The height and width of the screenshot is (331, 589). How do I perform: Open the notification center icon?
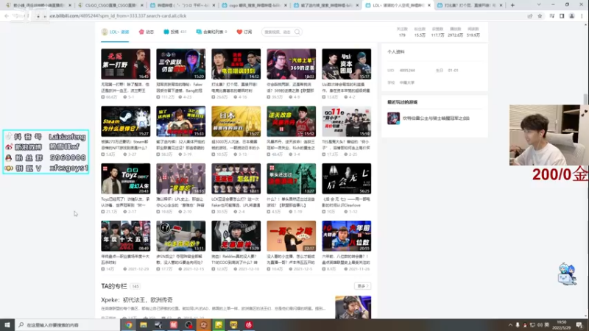pos(579,325)
